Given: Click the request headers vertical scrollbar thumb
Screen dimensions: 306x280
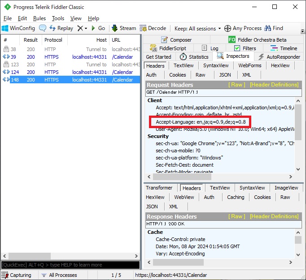Looking at the screenshot, I should (298, 122).
